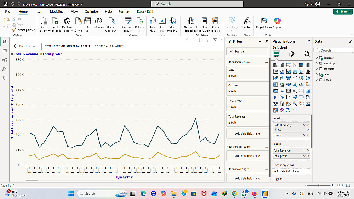Open the Analytics magnifier tab in Visualizations
Screen dimensions: 354x199
click(x=307, y=54)
